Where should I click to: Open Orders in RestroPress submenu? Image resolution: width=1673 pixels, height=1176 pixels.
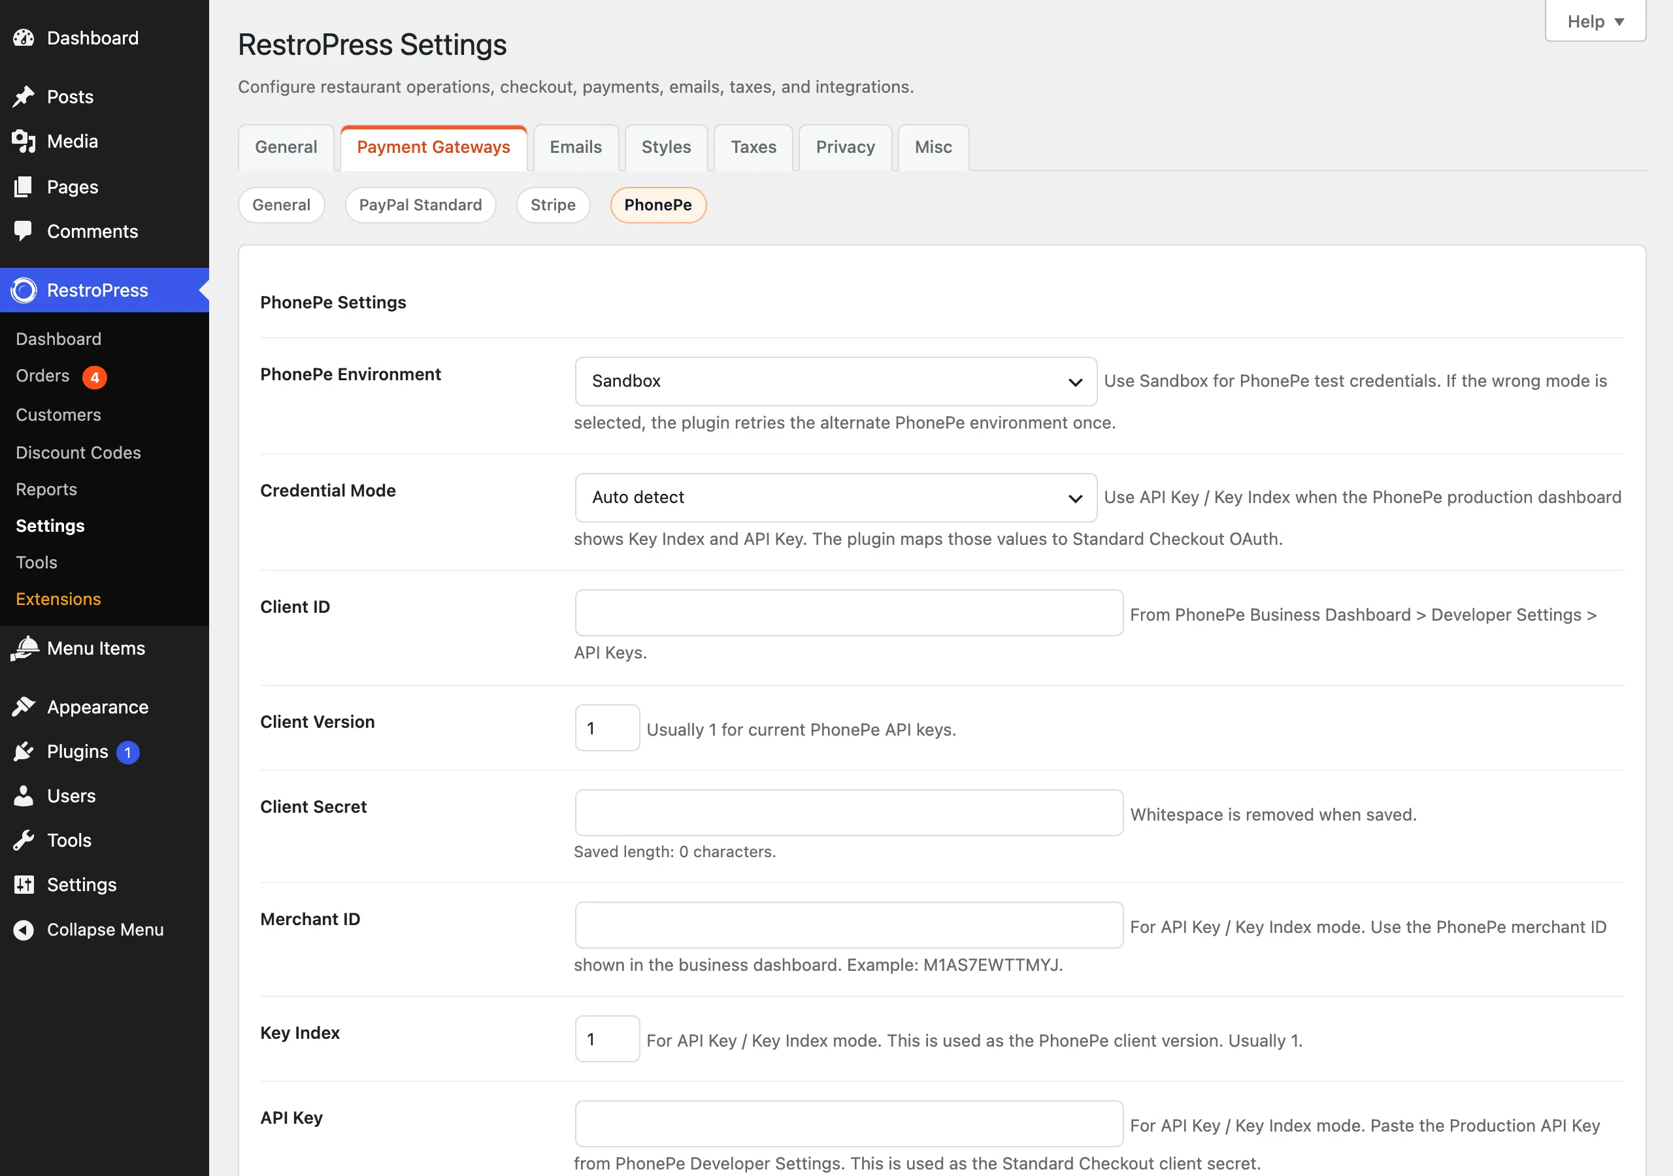[43, 376]
